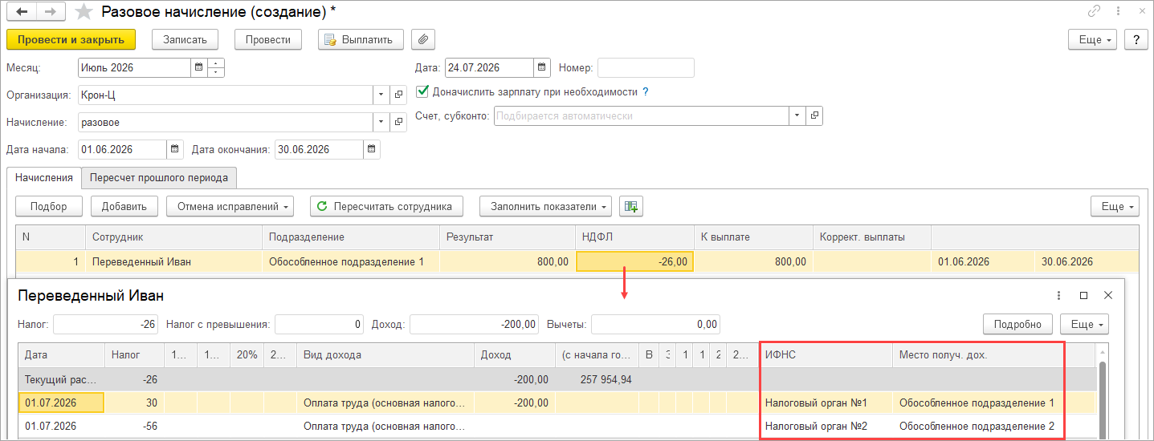
Task: Expand the Счет, субконто dropdown
Action: point(797,116)
